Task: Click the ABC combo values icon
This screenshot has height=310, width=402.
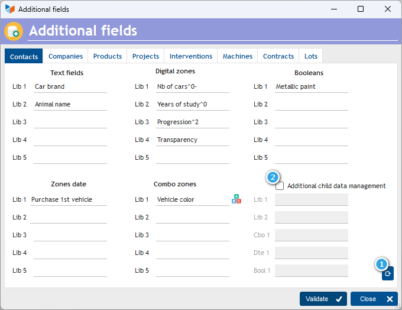Action: tap(236, 199)
